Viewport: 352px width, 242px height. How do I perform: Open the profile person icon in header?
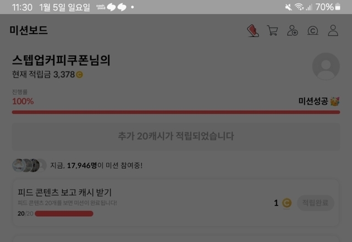point(333,31)
